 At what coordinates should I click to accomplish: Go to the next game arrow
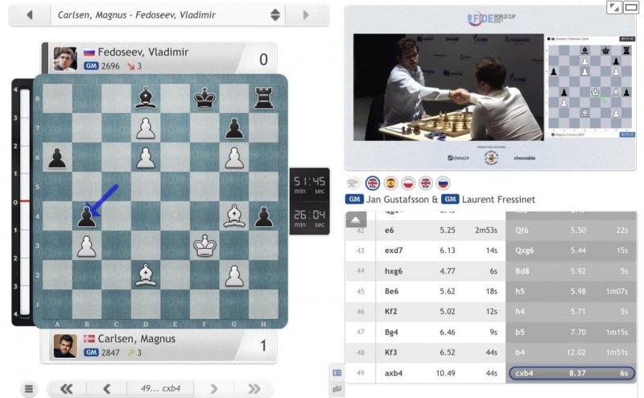click(305, 15)
